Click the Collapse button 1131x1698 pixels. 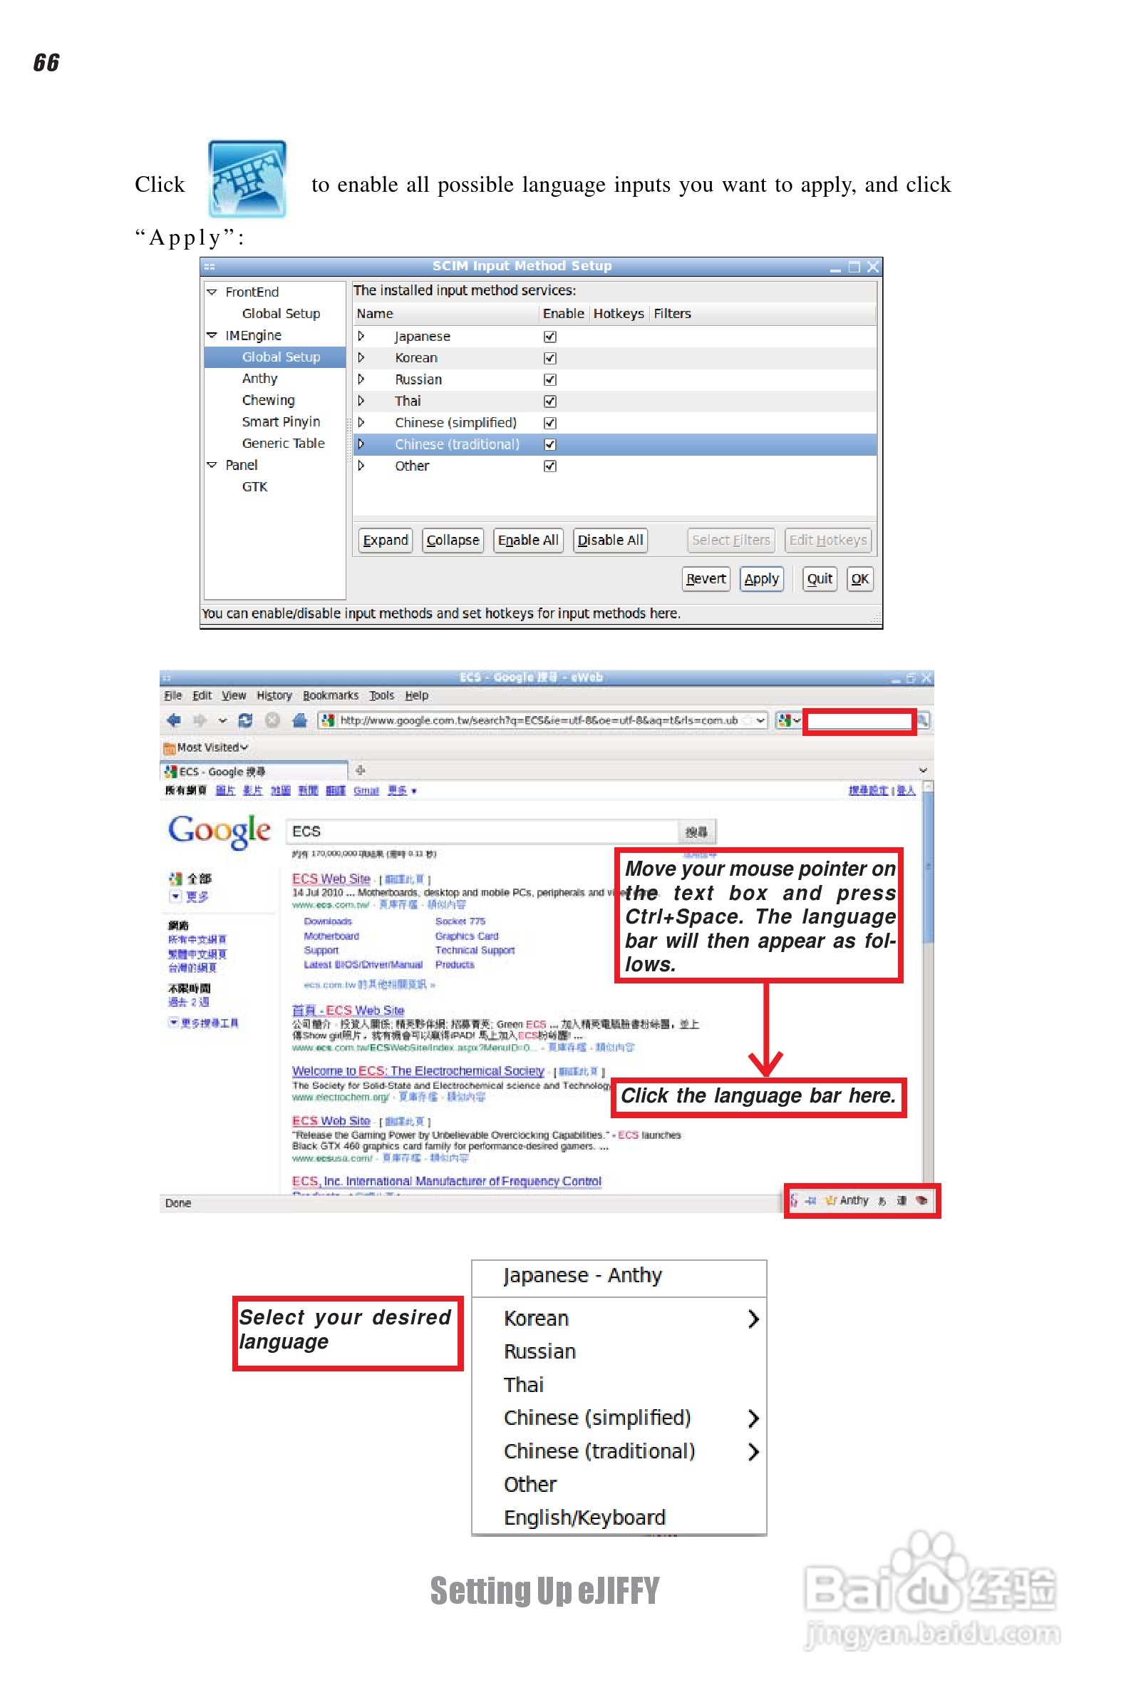(453, 541)
